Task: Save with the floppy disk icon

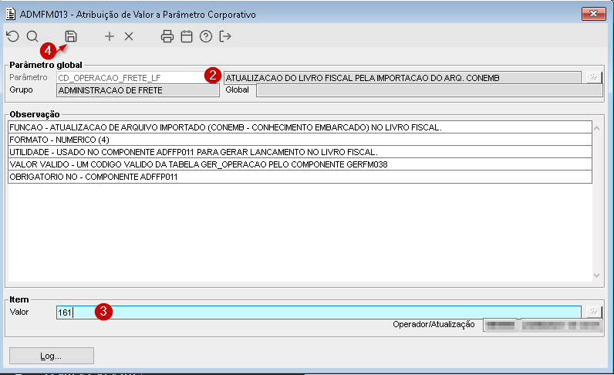Action: coord(71,36)
